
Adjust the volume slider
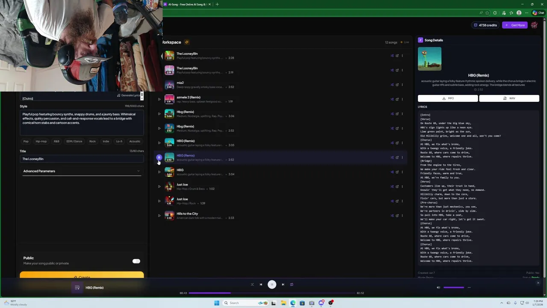pos(453,287)
